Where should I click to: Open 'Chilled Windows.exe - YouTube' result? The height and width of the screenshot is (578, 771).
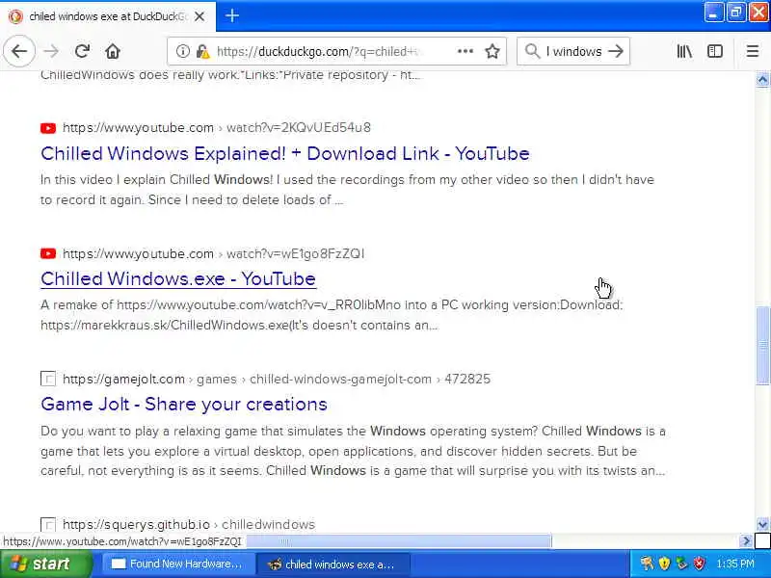[178, 278]
